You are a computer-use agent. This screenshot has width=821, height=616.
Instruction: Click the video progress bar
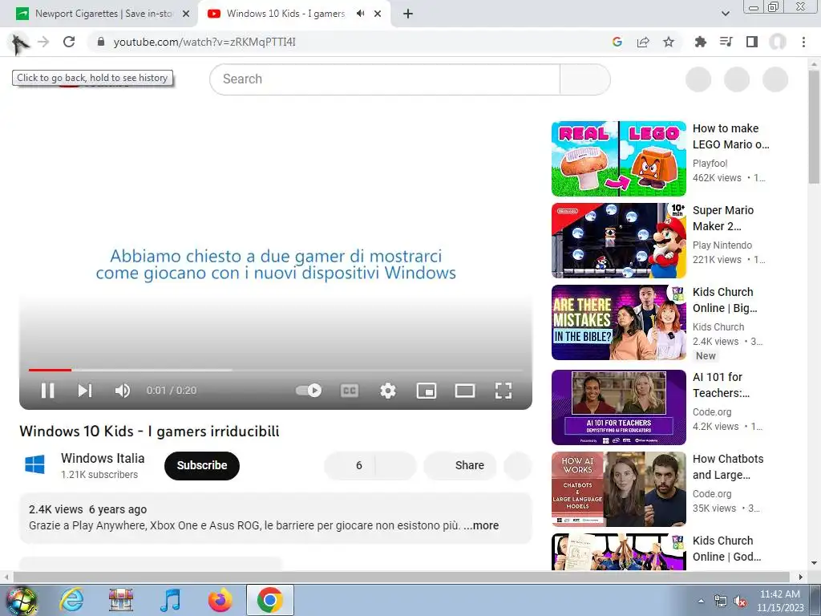(276, 370)
